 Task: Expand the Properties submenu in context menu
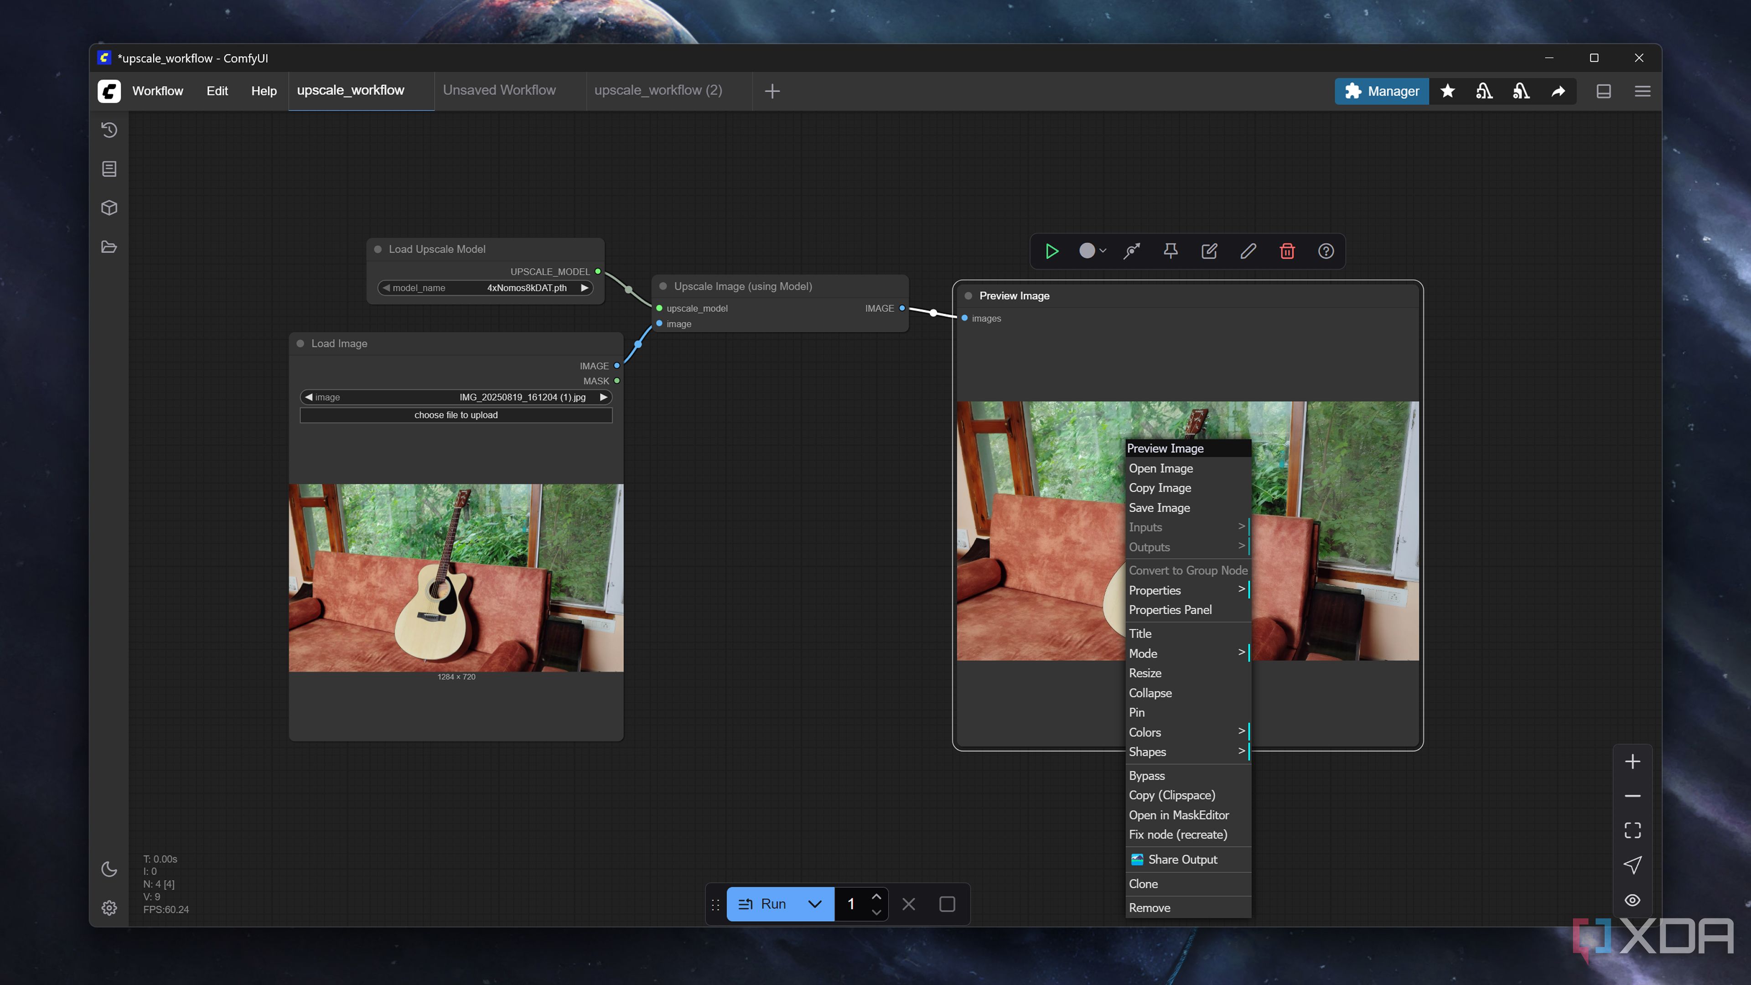[1187, 590]
